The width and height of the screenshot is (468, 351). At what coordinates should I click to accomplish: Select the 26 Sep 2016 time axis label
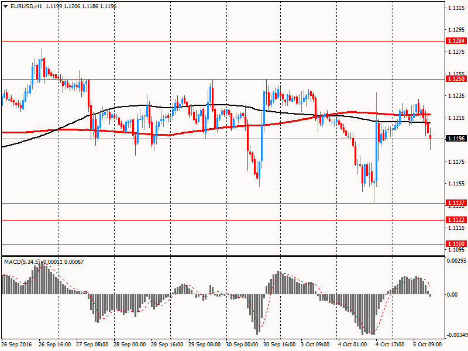tap(16, 345)
